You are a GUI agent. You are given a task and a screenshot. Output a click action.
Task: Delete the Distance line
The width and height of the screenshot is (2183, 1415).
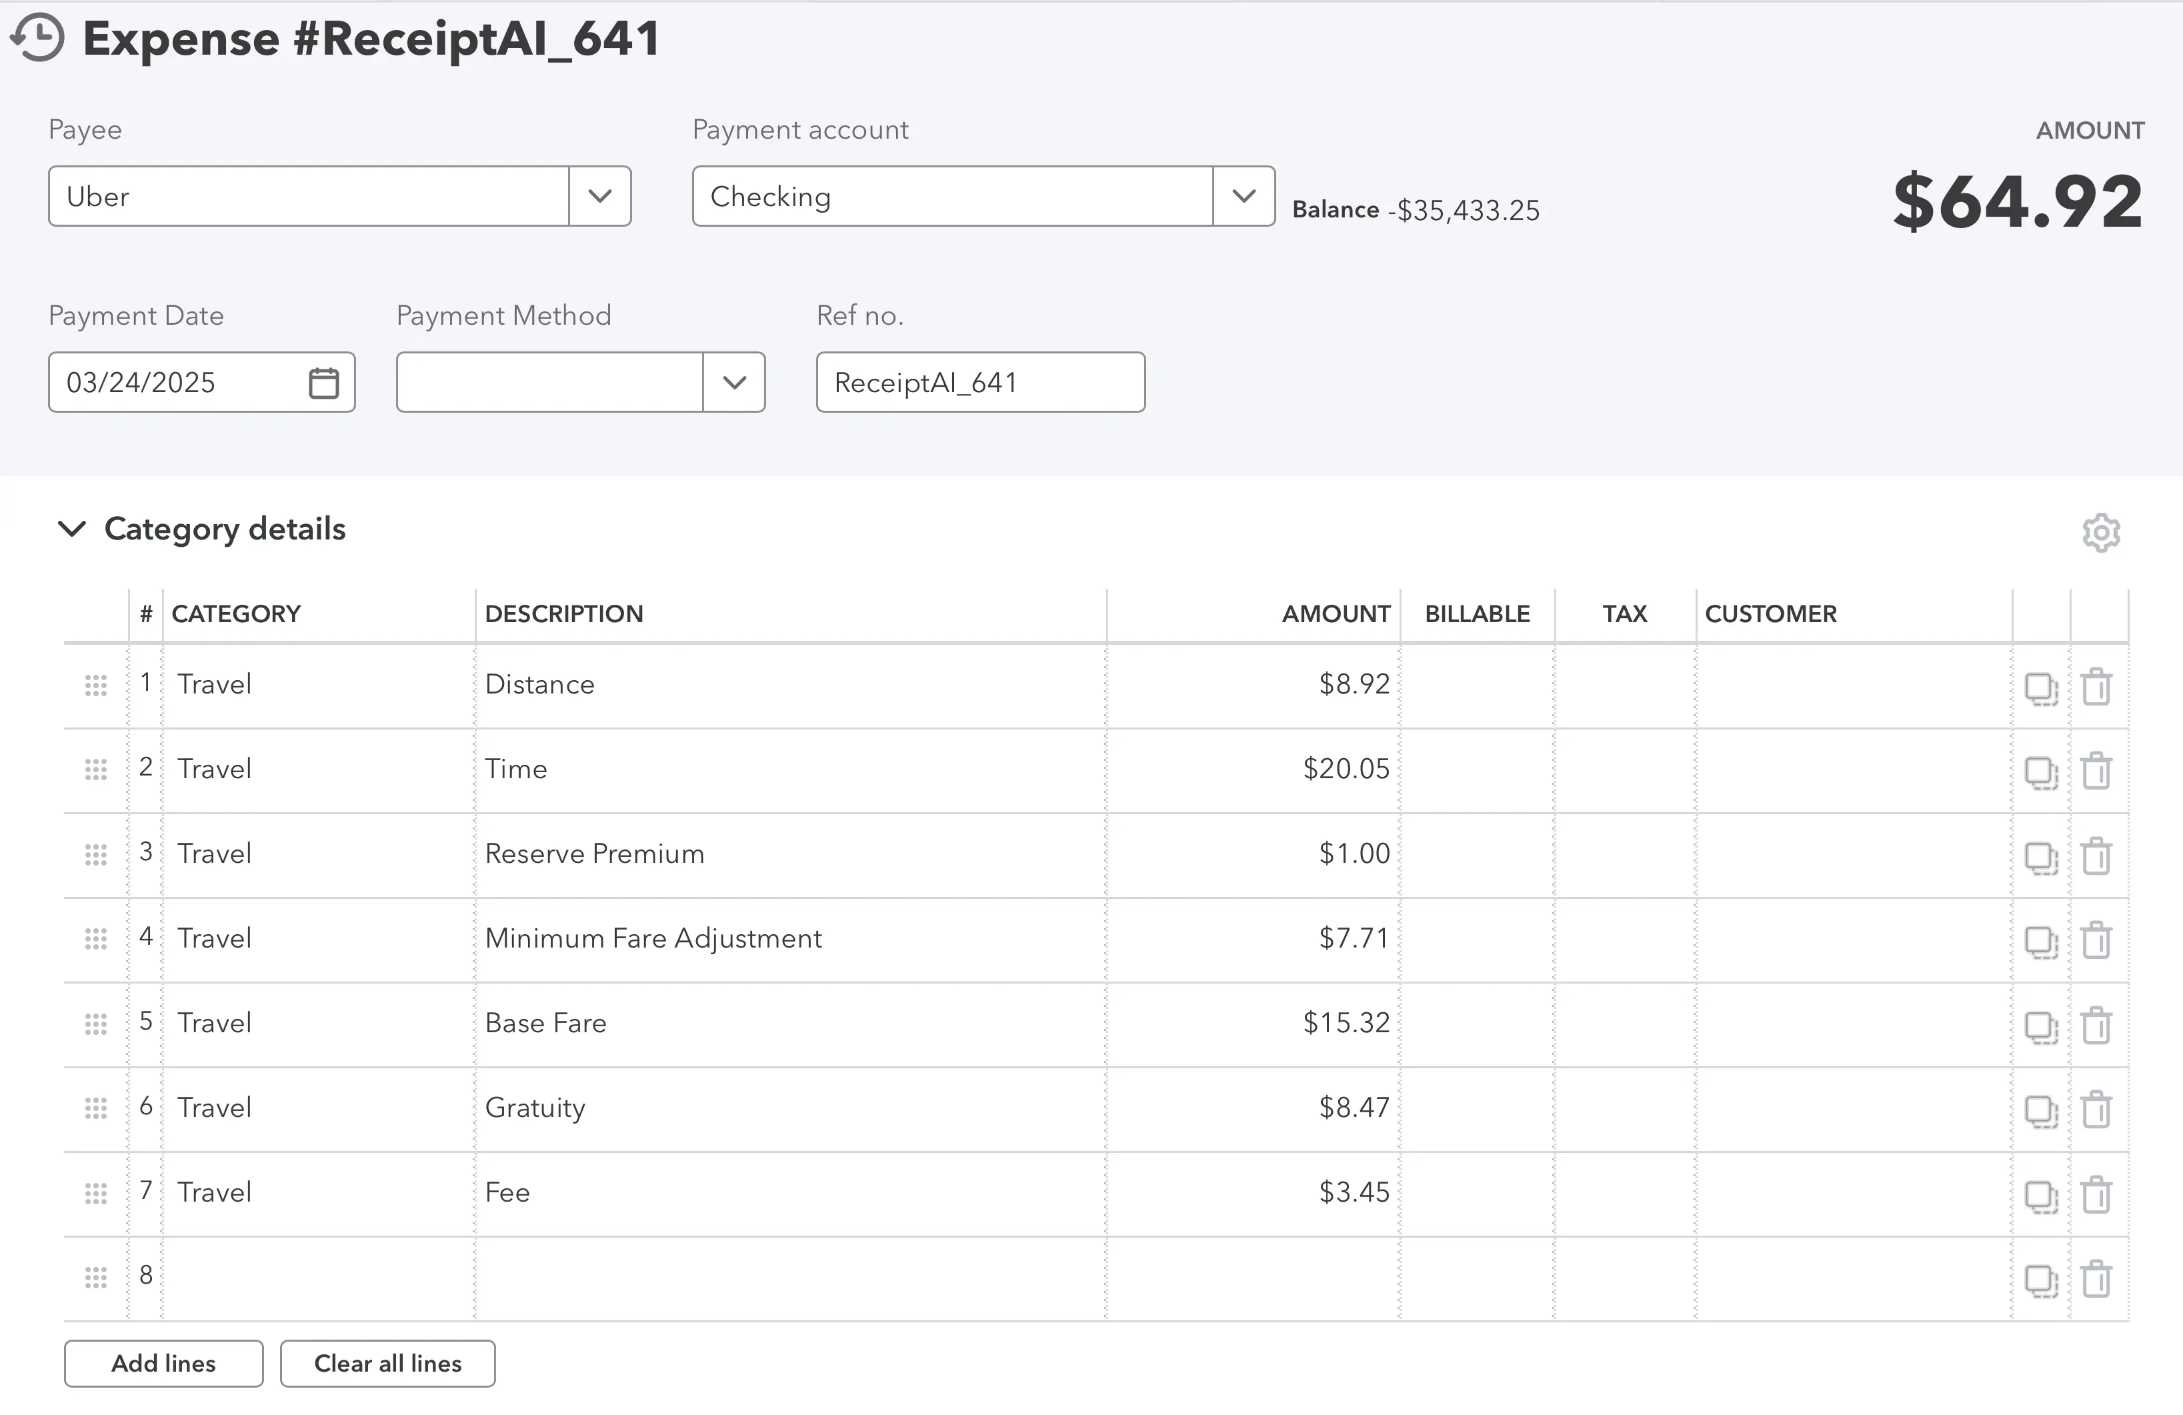pos(2097,687)
